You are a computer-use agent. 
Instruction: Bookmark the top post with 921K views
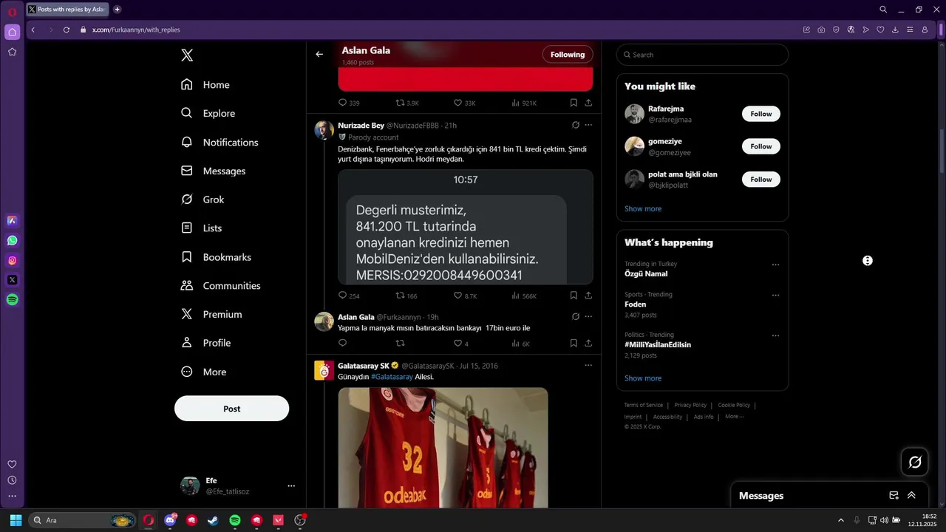574,103
